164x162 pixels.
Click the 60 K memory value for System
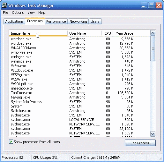pos(130,106)
